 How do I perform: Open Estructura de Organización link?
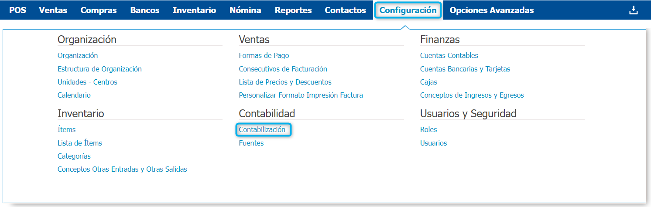point(99,69)
